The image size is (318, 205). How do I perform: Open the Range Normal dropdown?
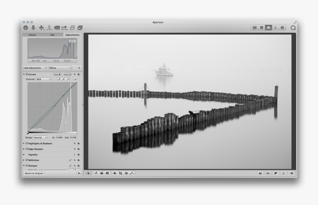click(40, 138)
